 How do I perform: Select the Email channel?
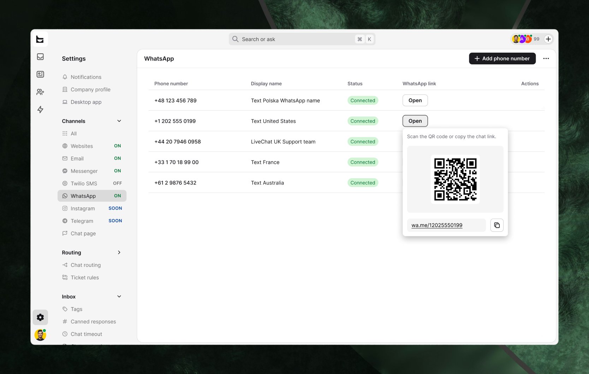[x=92, y=158]
